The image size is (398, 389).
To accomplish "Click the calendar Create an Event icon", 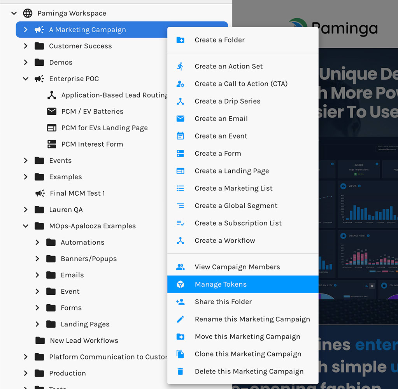I will click(180, 136).
